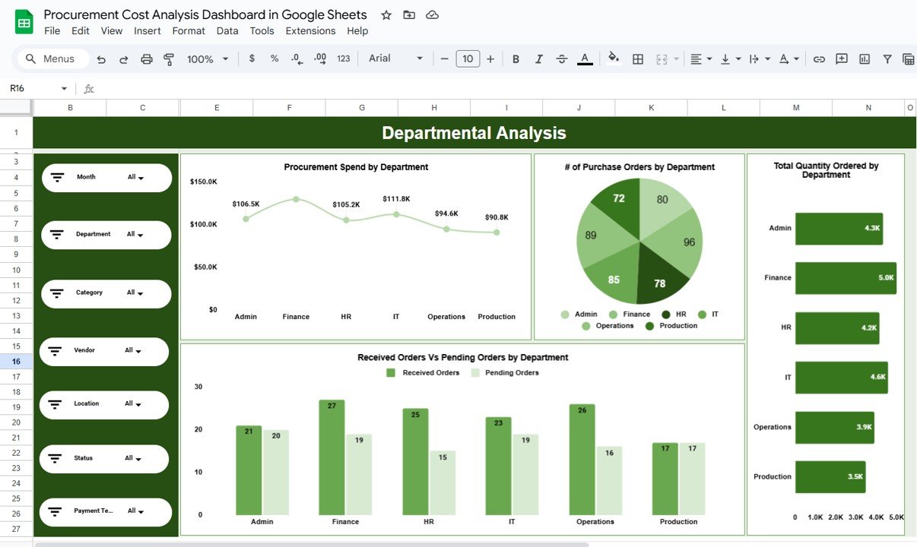Viewport: 917px width, 547px height.
Task: Open the Extensions menu
Action: coord(310,30)
